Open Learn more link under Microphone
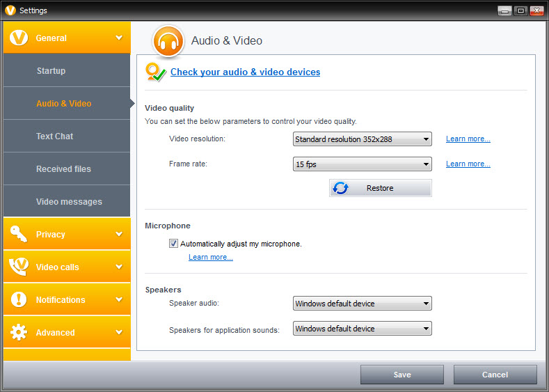Image resolution: width=549 pixels, height=392 pixels. (211, 257)
